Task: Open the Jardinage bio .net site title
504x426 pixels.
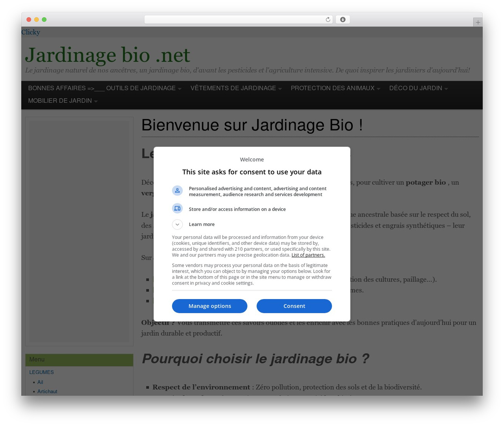Action: pos(107,55)
